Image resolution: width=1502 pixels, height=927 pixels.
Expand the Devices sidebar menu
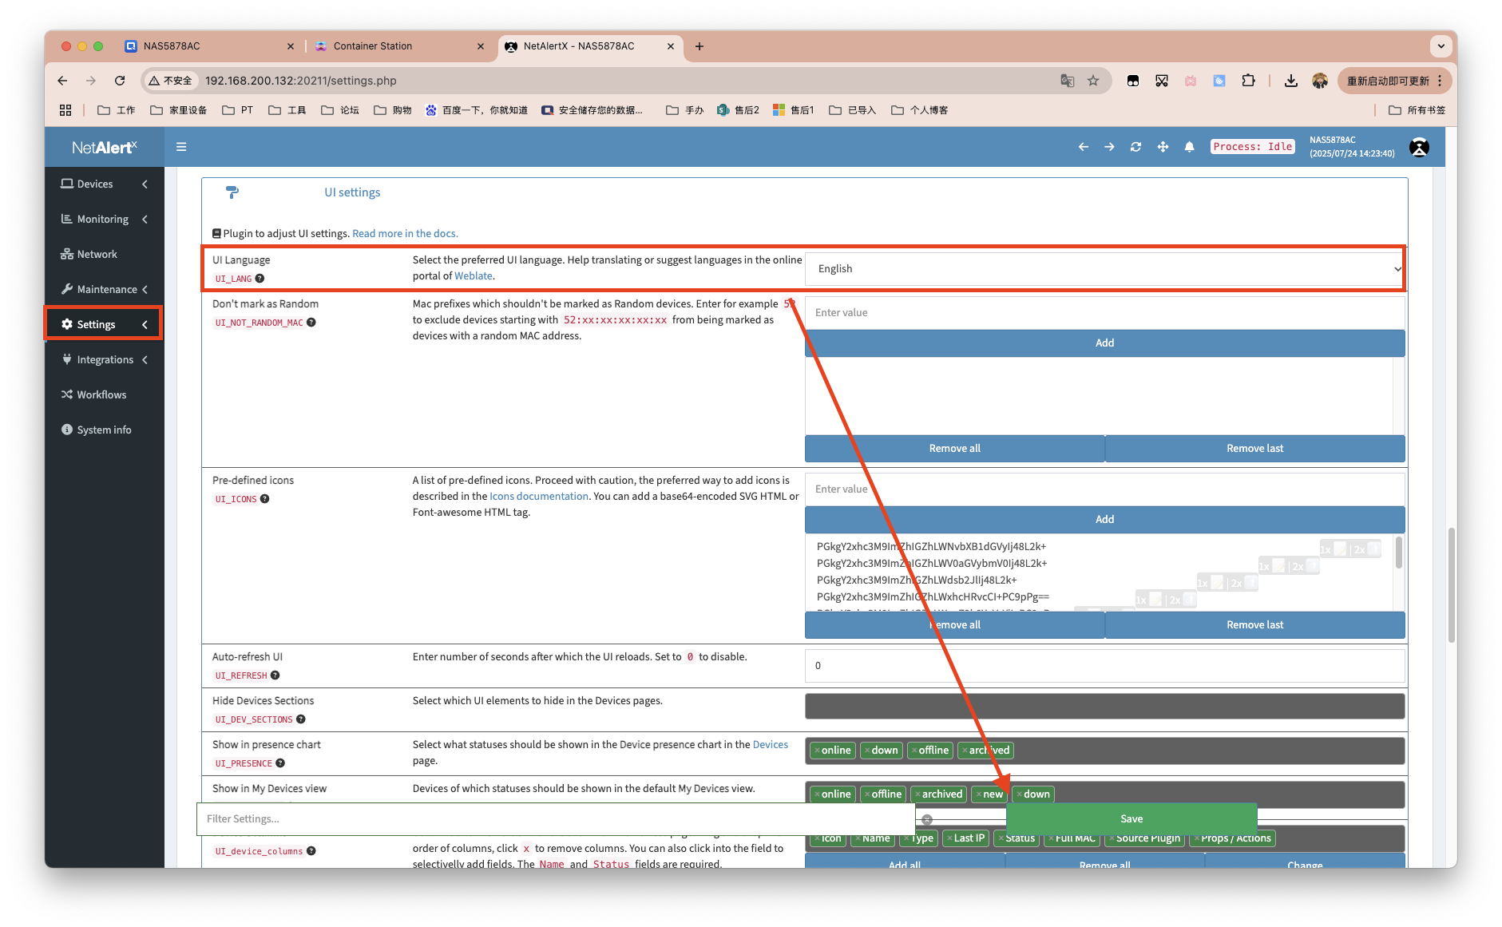pos(104,184)
